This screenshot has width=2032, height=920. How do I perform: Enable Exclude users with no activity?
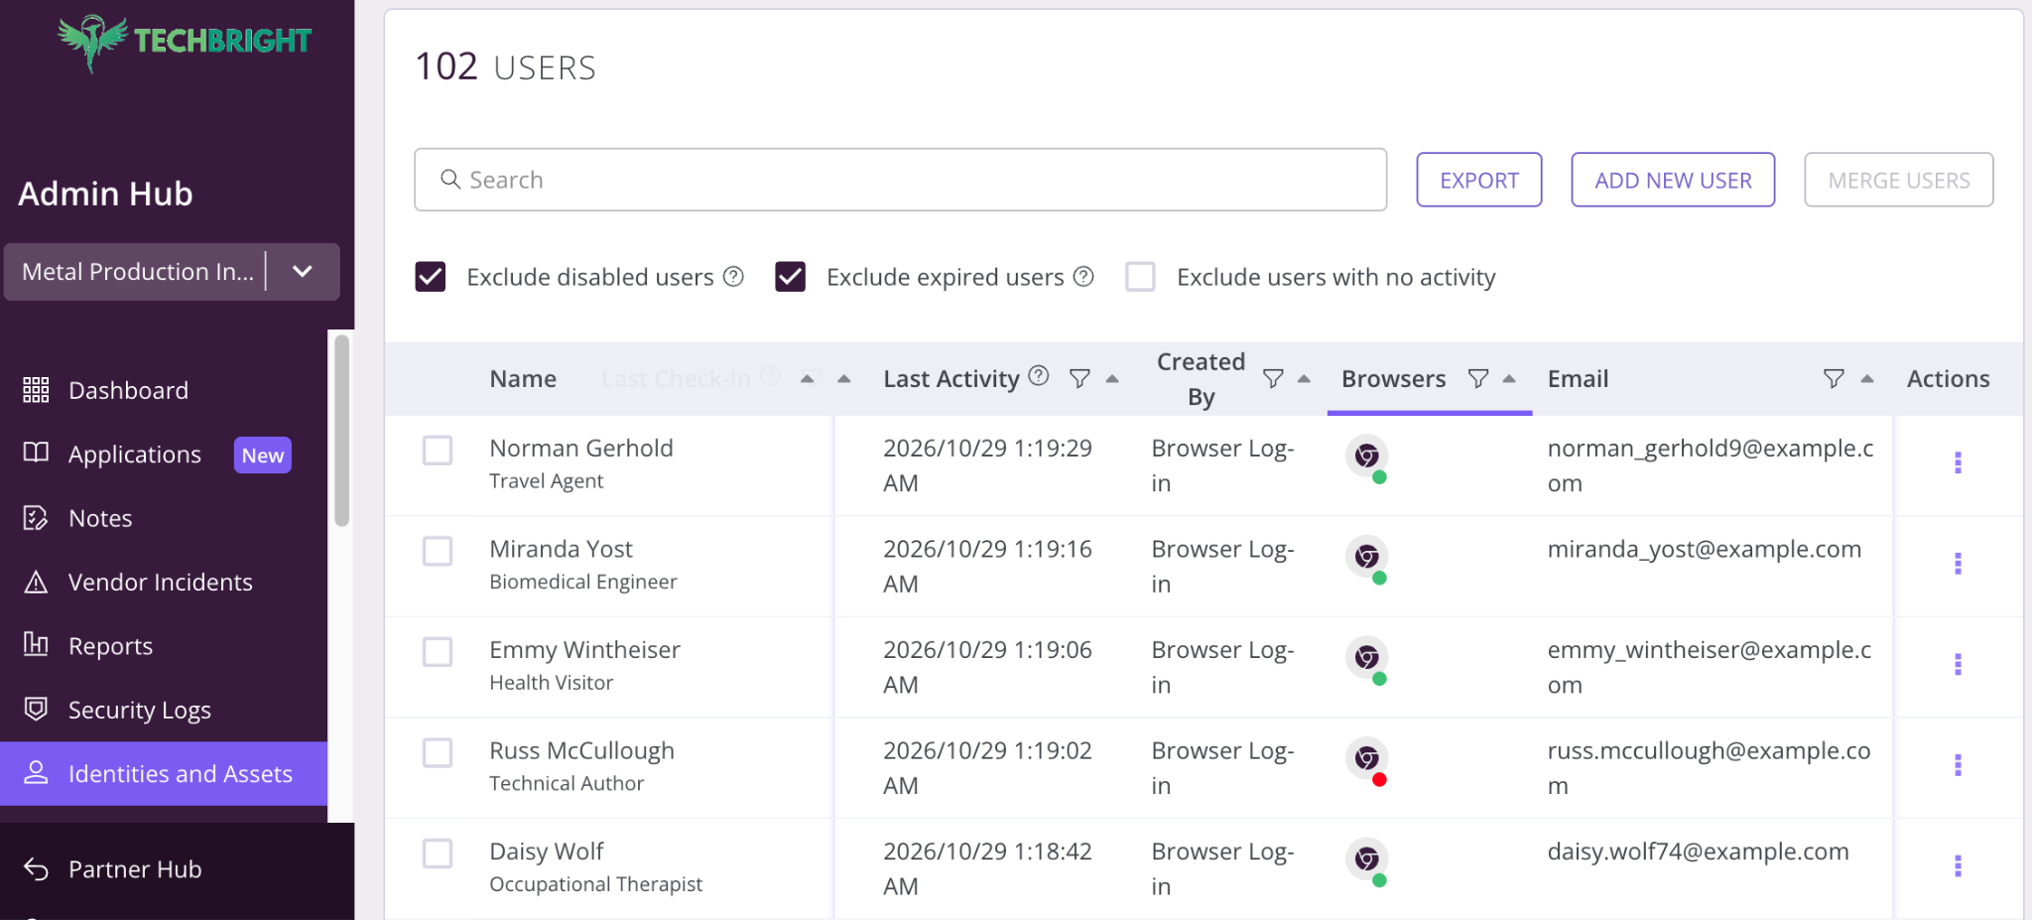1140,277
